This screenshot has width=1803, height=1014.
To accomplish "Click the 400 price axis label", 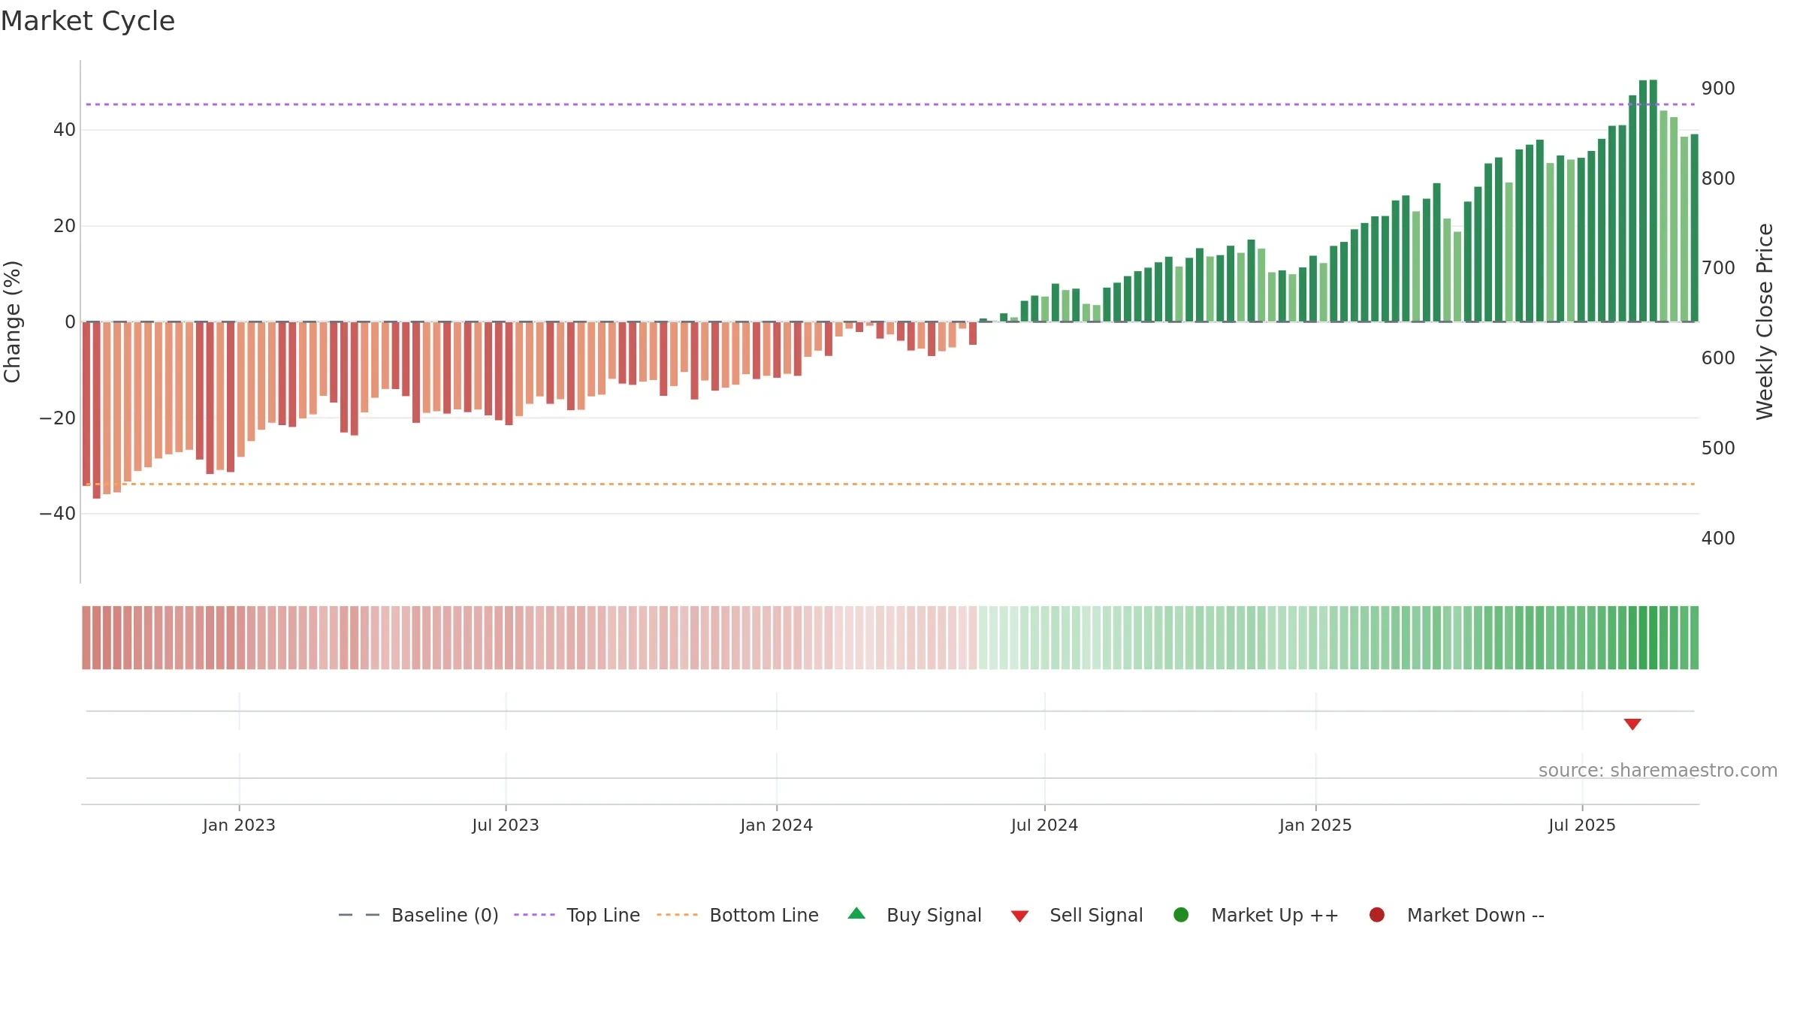I will [x=1718, y=538].
